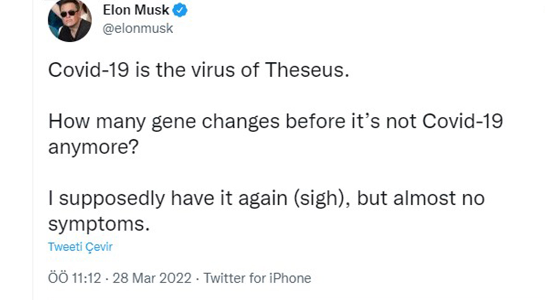Click the sentence about gene changes
Image resolution: width=545 pixels, height=300 pixels.
[275, 121]
